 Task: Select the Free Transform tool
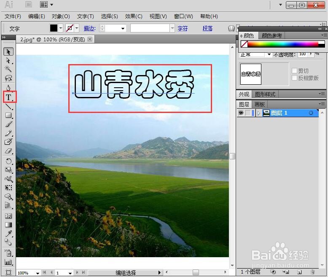[x=8, y=188]
